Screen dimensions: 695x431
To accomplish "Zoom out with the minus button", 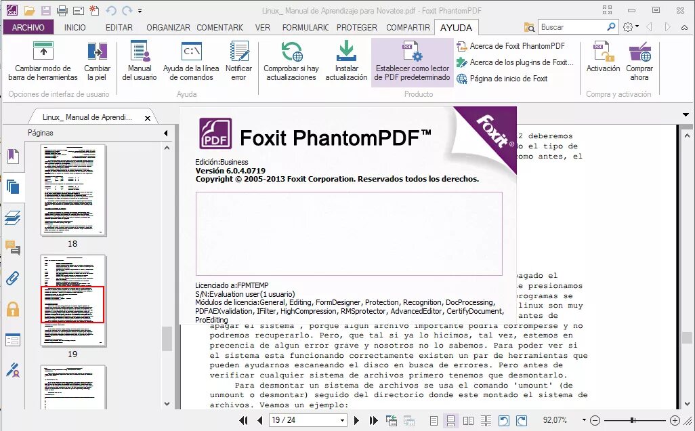I will (595, 420).
